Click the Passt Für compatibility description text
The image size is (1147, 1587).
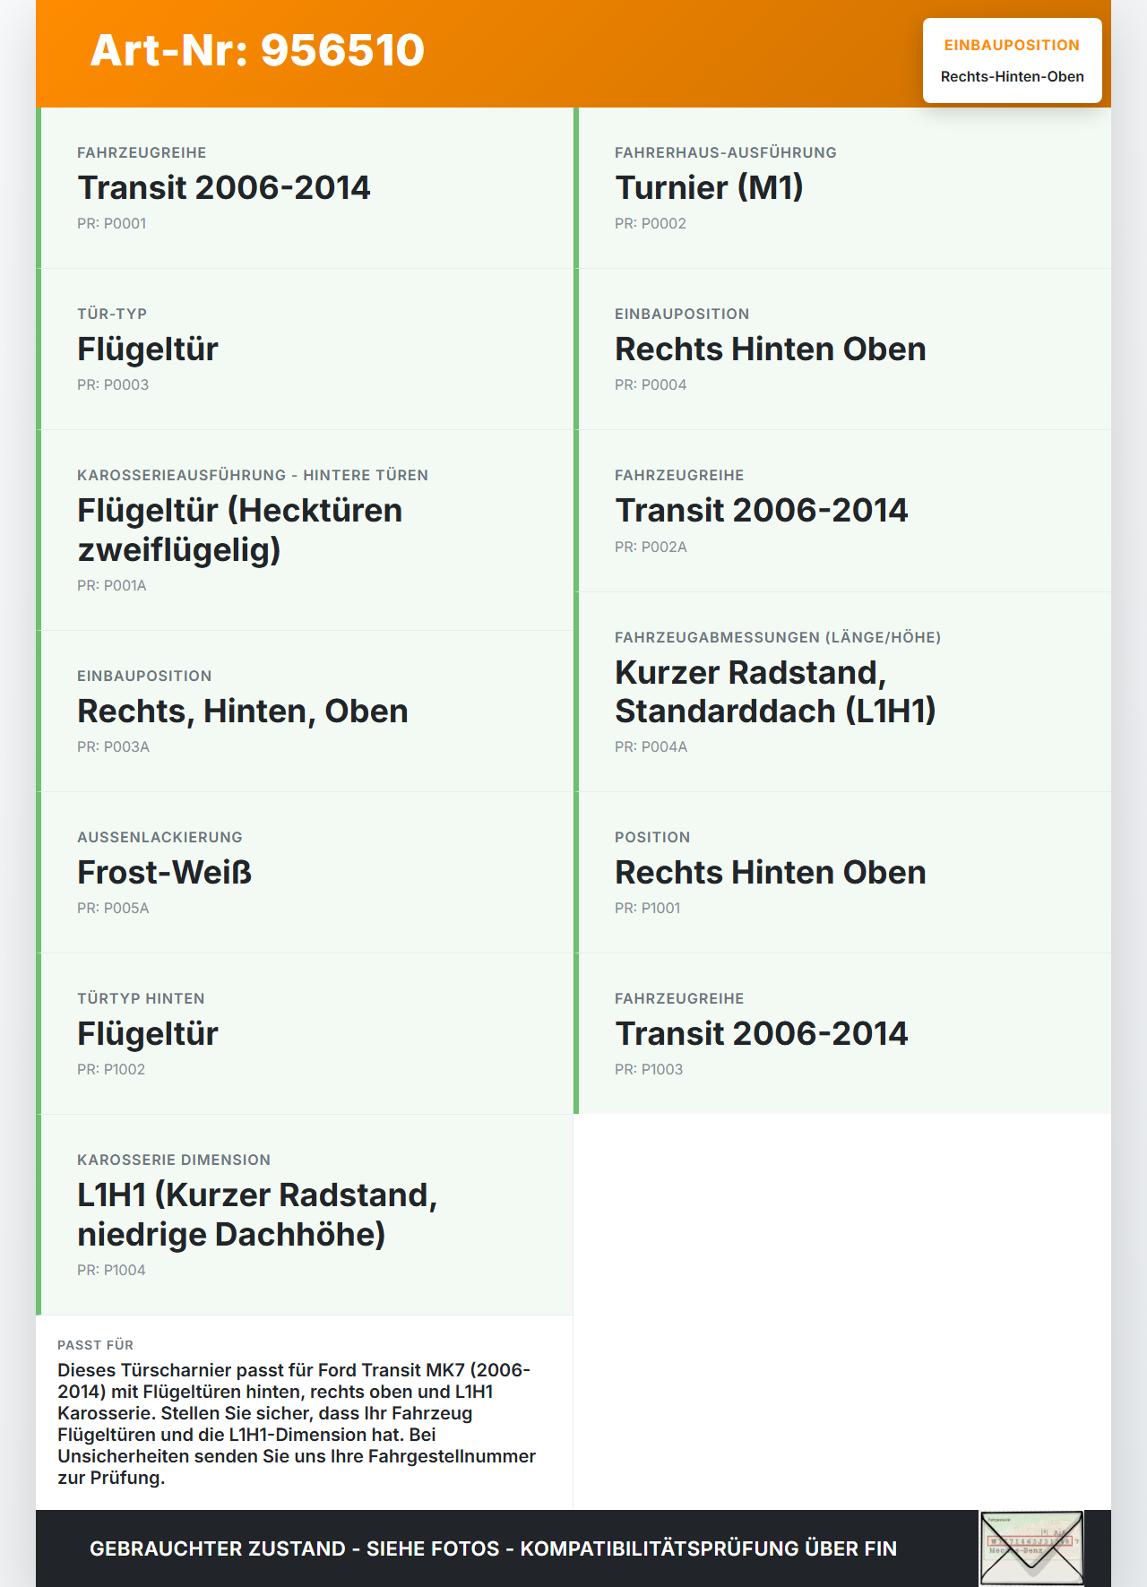(x=297, y=1424)
